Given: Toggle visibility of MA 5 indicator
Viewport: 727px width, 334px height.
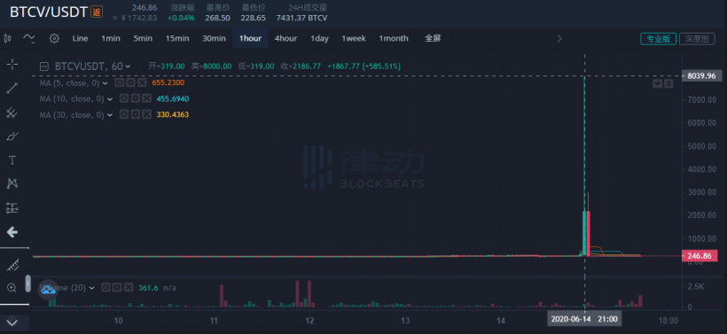Looking at the screenshot, I should (119, 83).
